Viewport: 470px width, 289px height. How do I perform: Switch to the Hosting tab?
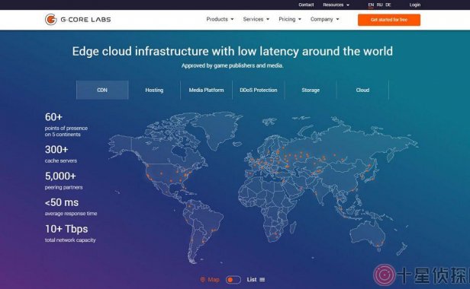154,90
